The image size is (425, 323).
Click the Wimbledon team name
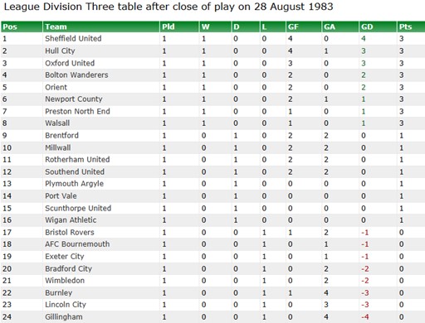(x=65, y=281)
